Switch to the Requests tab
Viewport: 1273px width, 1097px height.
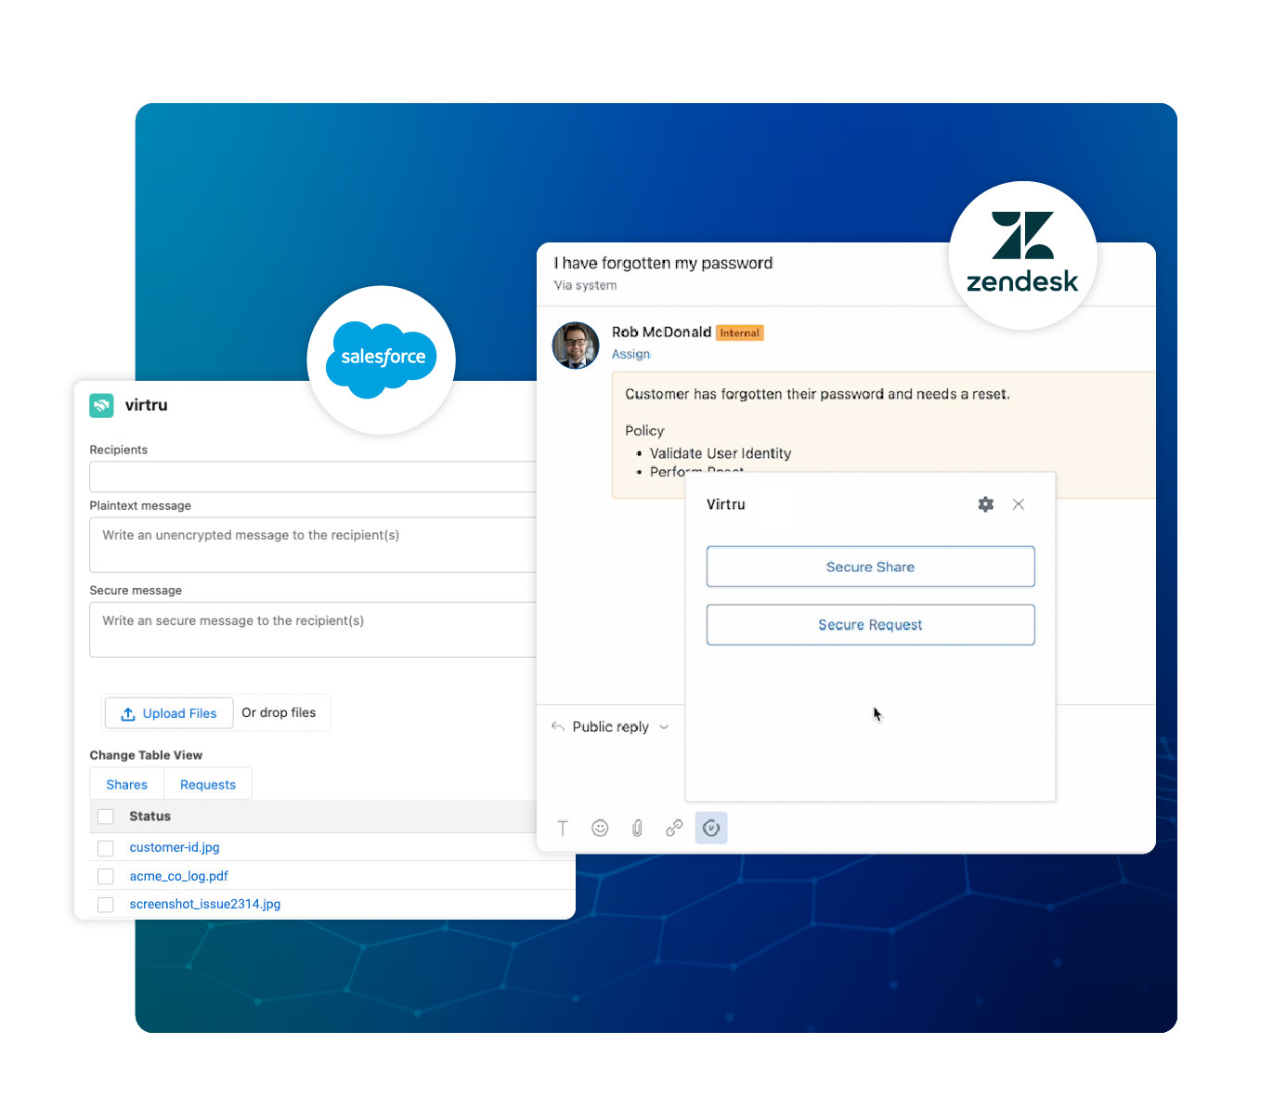pyautogui.click(x=207, y=783)
